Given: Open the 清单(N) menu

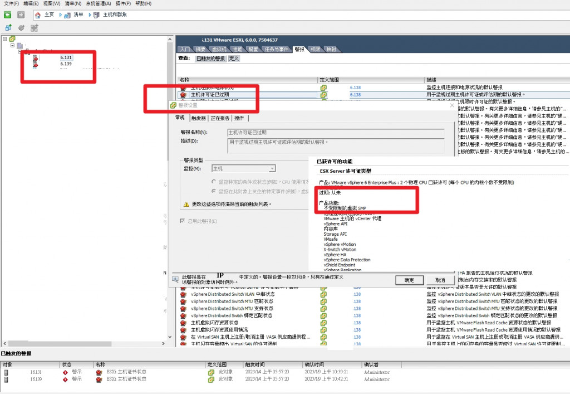Looking at the screenshot, I should (73, 3).
